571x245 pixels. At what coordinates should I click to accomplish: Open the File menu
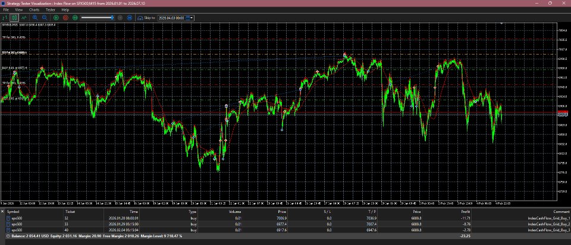click(x=6, y=10)
